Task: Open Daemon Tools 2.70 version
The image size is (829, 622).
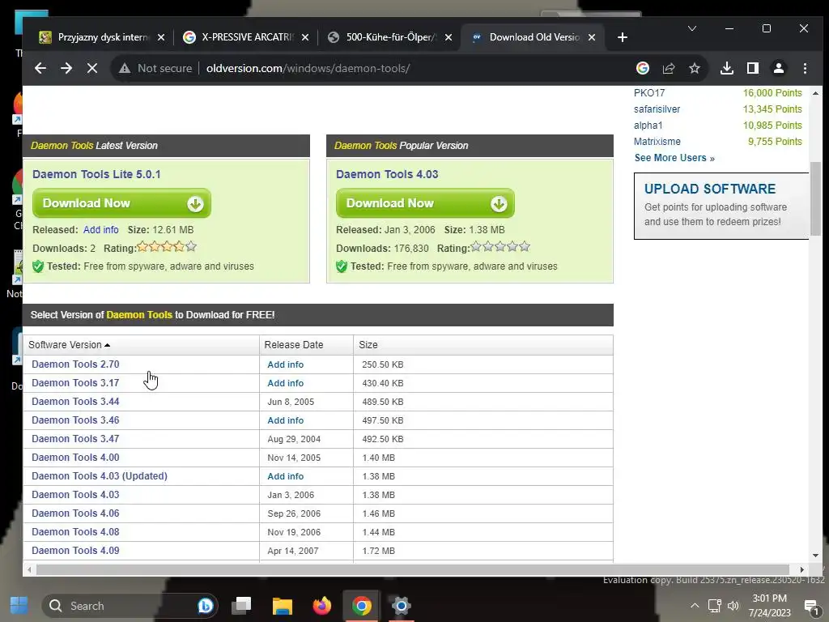Action: [75, 364]
